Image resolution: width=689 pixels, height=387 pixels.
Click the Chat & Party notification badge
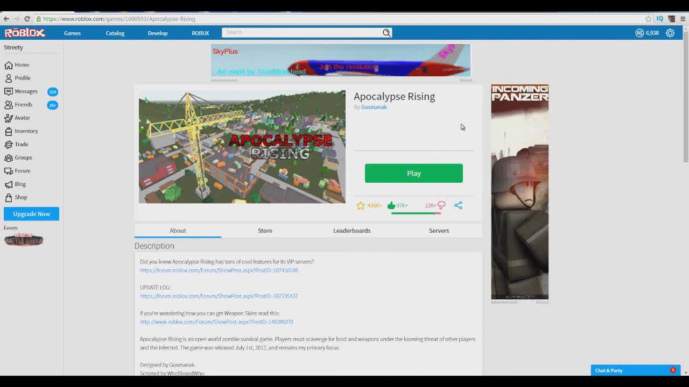pyautogui.click(x=673, y=370)
